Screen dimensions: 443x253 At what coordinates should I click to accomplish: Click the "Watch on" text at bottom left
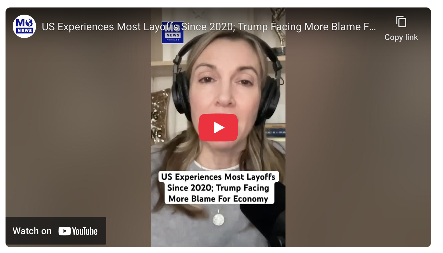pos(32,231)
